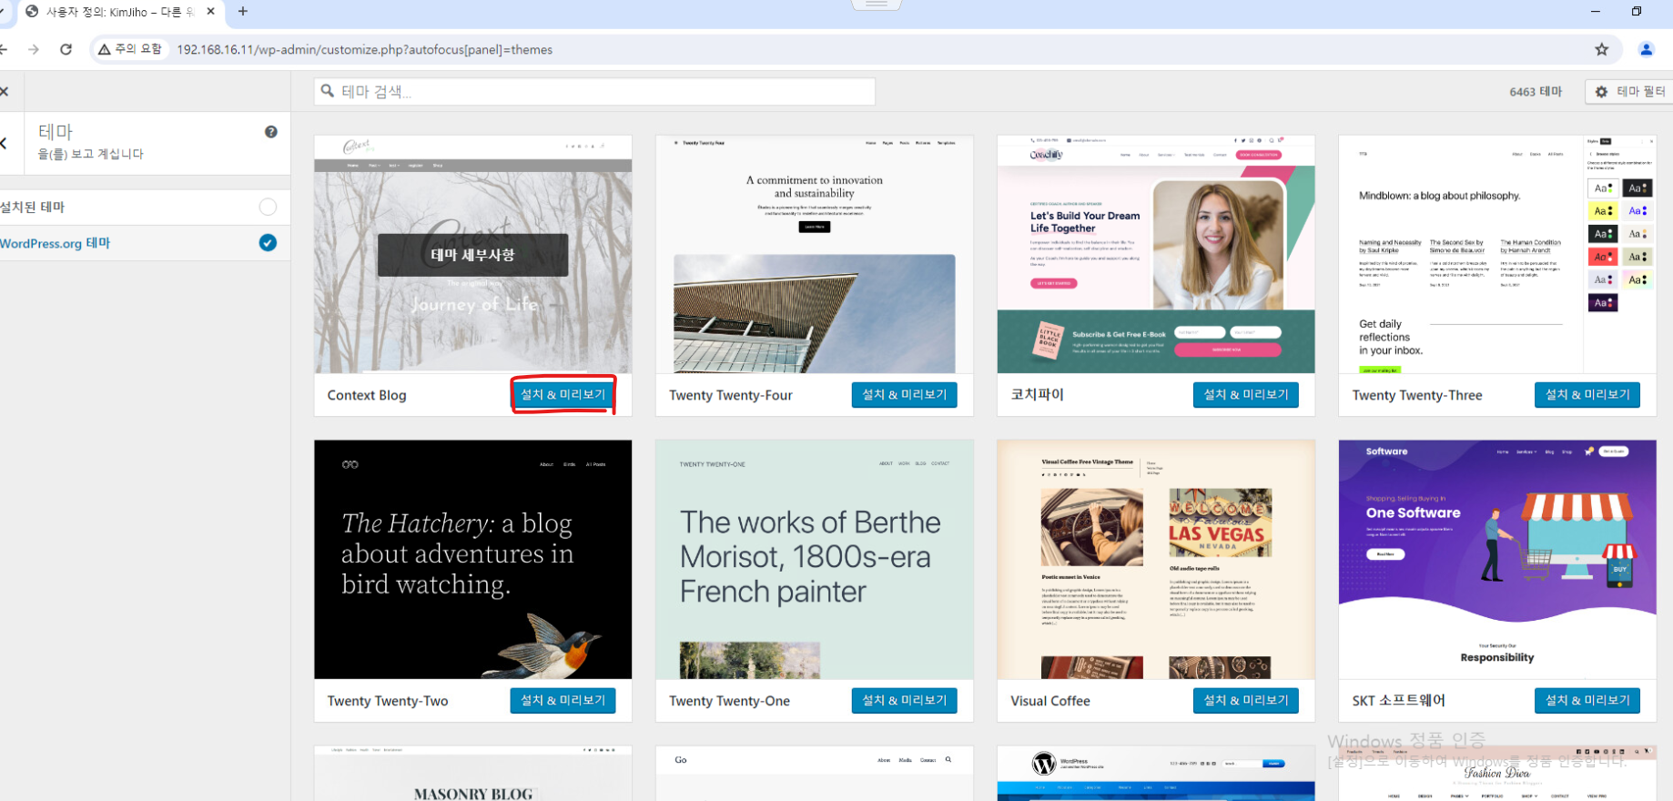Click the 테마 panel heading
This screenshot has width=1673, height=801.
[55, 132]
